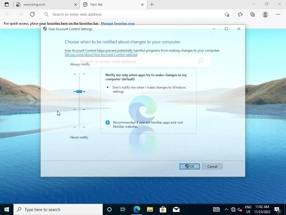Go back using the browser back arrow
286x215 pixels.
click(8, 14)
